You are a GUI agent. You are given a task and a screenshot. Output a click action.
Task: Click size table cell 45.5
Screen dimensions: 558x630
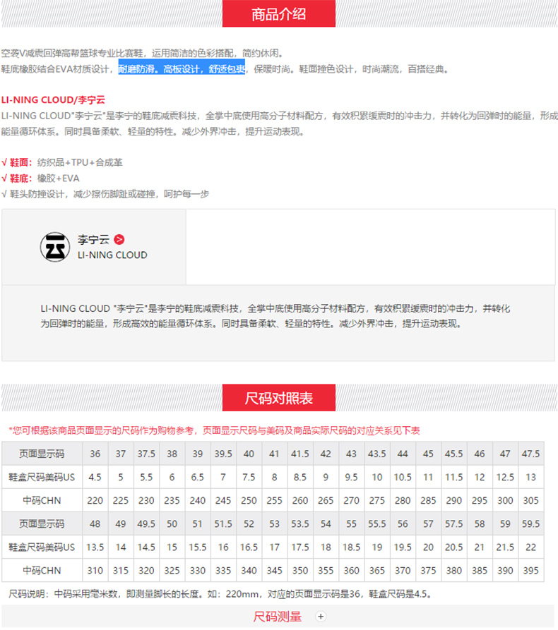point(453,454)
